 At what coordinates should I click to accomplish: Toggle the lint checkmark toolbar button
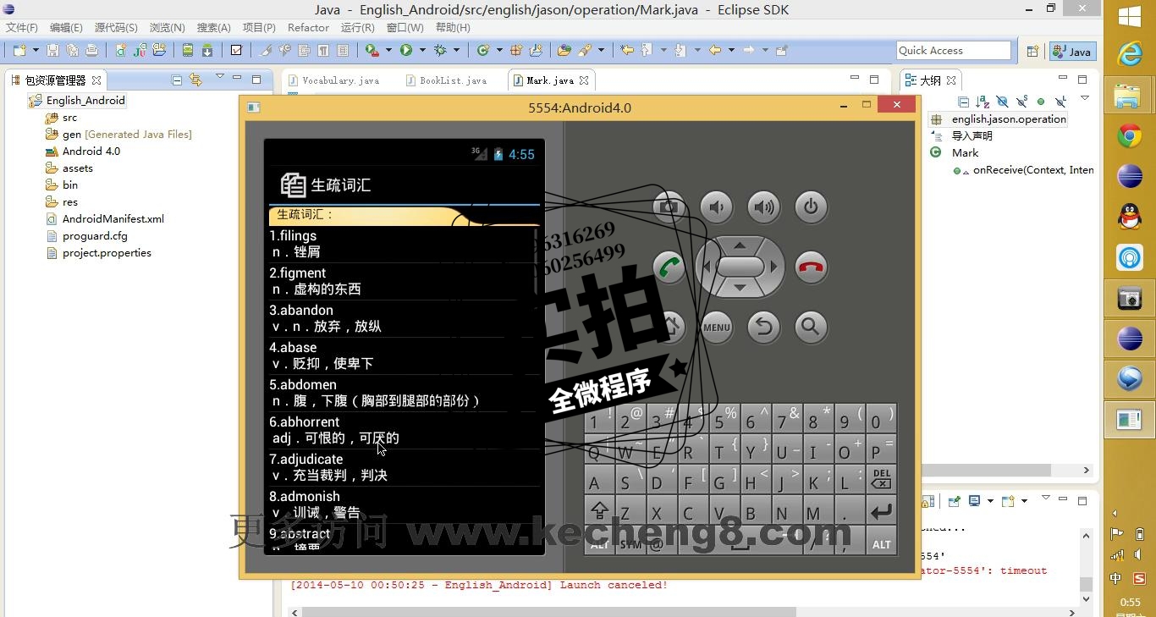coord(236,50)
